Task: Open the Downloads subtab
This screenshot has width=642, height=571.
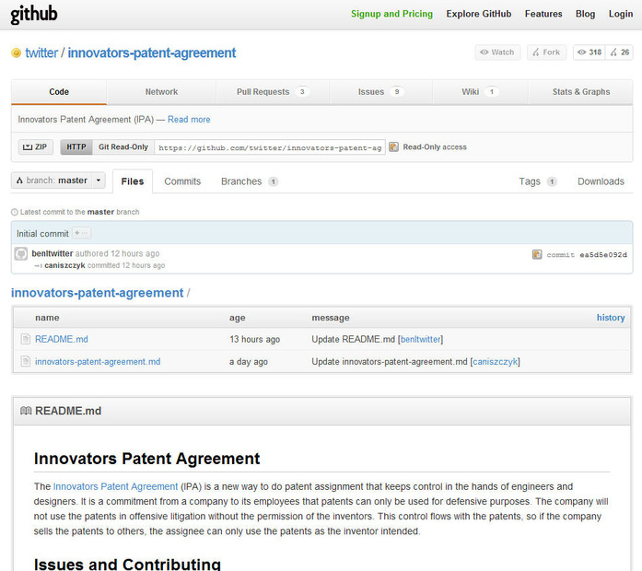Action: [x=601, y=181]
